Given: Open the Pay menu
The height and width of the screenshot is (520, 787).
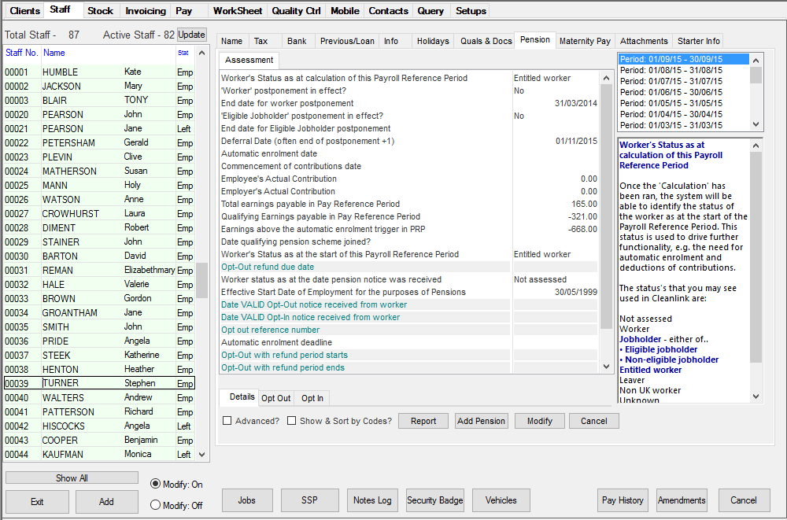Looking at the screenshot, I should (181, 10).
